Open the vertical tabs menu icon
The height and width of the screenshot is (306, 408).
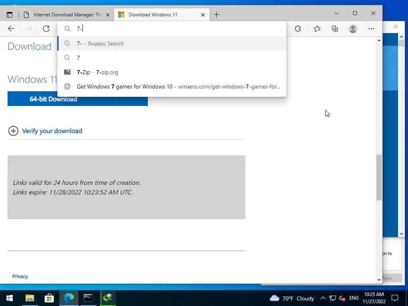(x=10, y=15)
